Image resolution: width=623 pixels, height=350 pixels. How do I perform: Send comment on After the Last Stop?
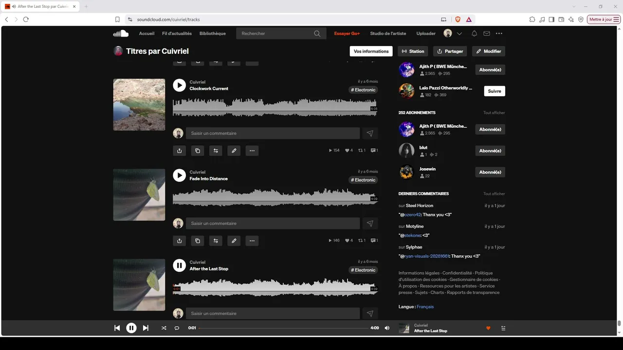click(x=370, y=314)
